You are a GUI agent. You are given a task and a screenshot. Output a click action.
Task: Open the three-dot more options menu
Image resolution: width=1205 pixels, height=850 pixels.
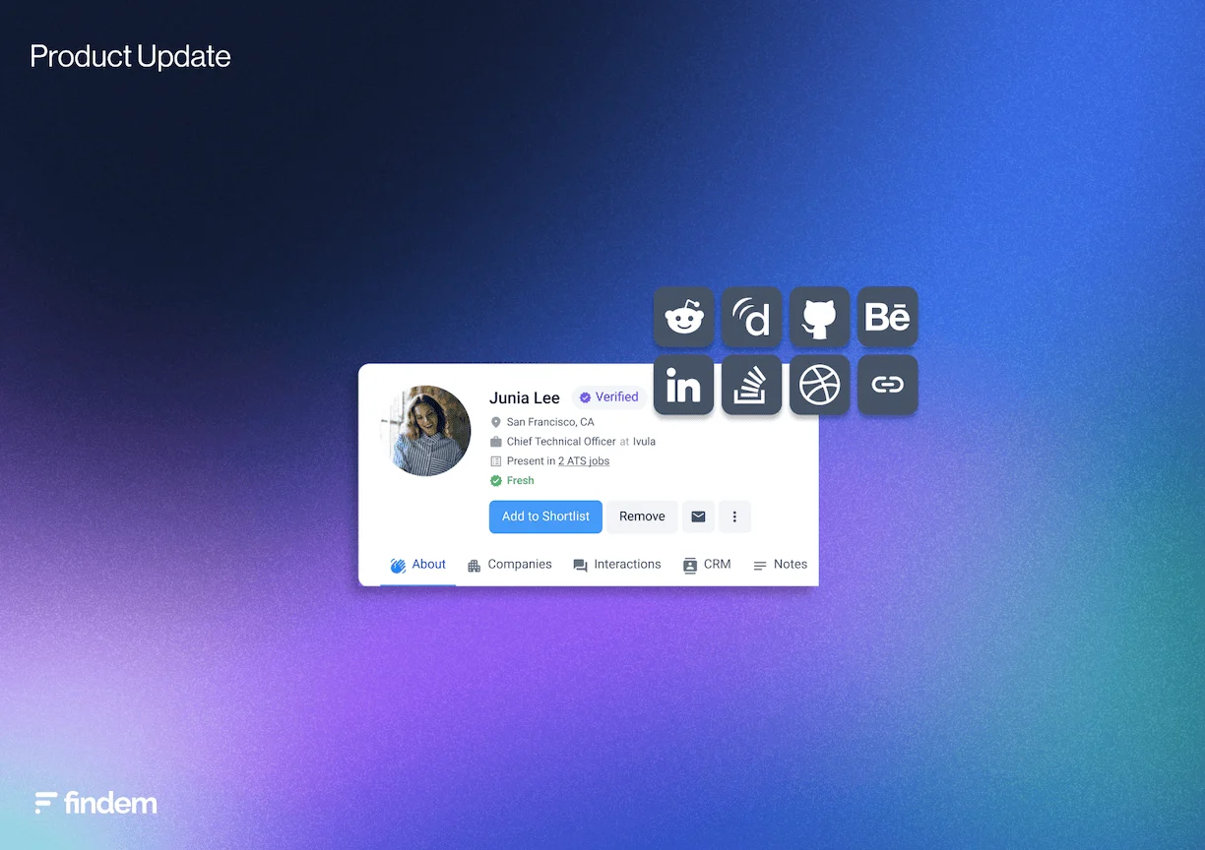point(734,516)
